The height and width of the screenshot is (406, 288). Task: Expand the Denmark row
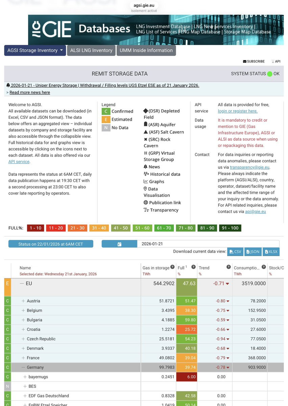tap(23, 348)
